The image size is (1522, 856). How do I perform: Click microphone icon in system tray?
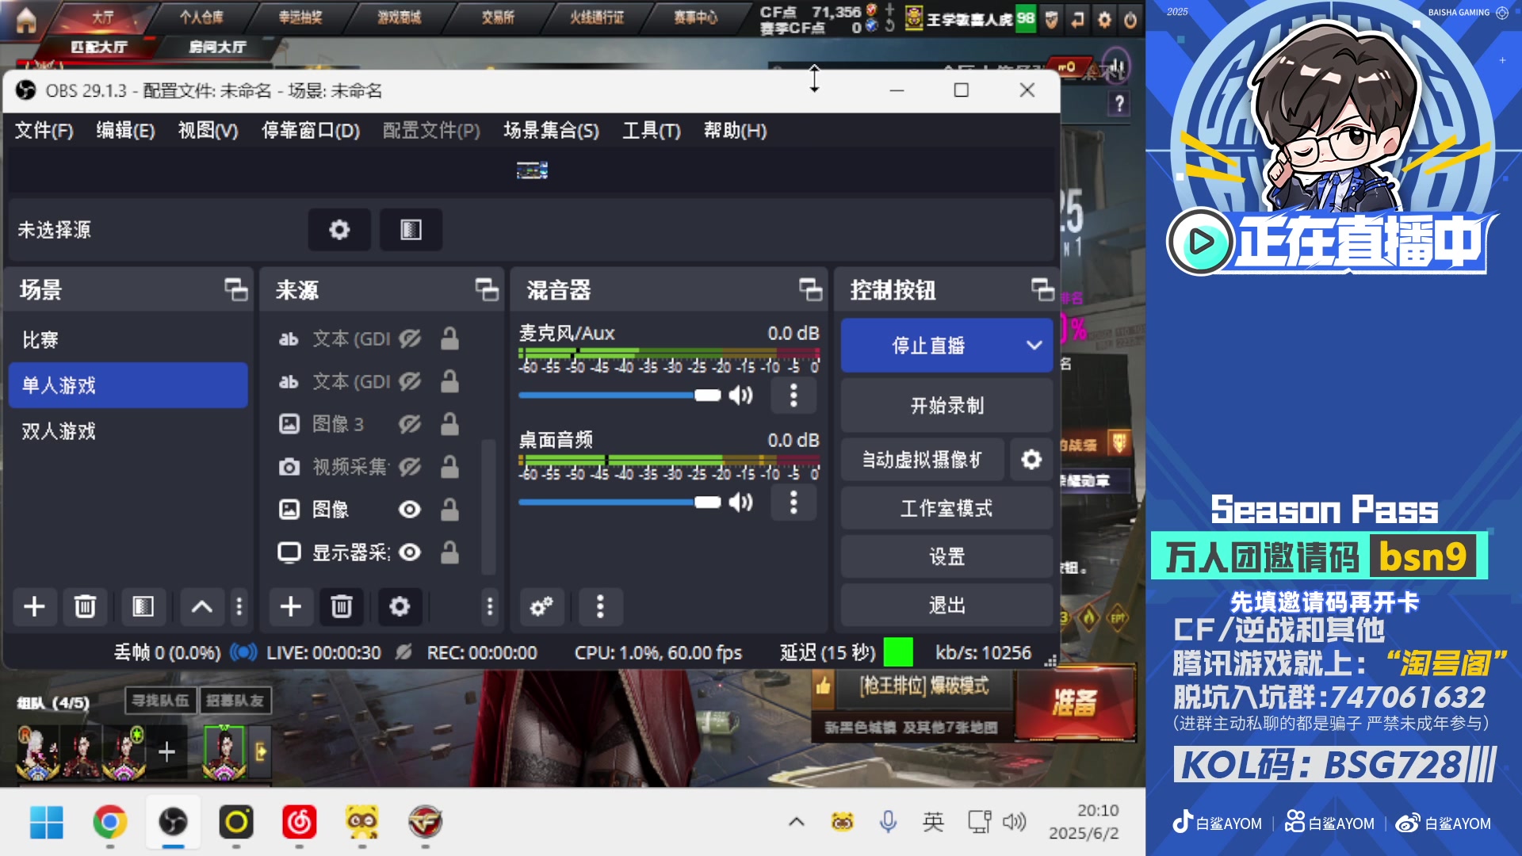(x=888, y=822)
